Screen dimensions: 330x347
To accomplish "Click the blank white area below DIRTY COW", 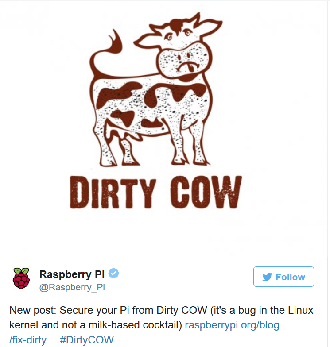I will coord(164,232).
